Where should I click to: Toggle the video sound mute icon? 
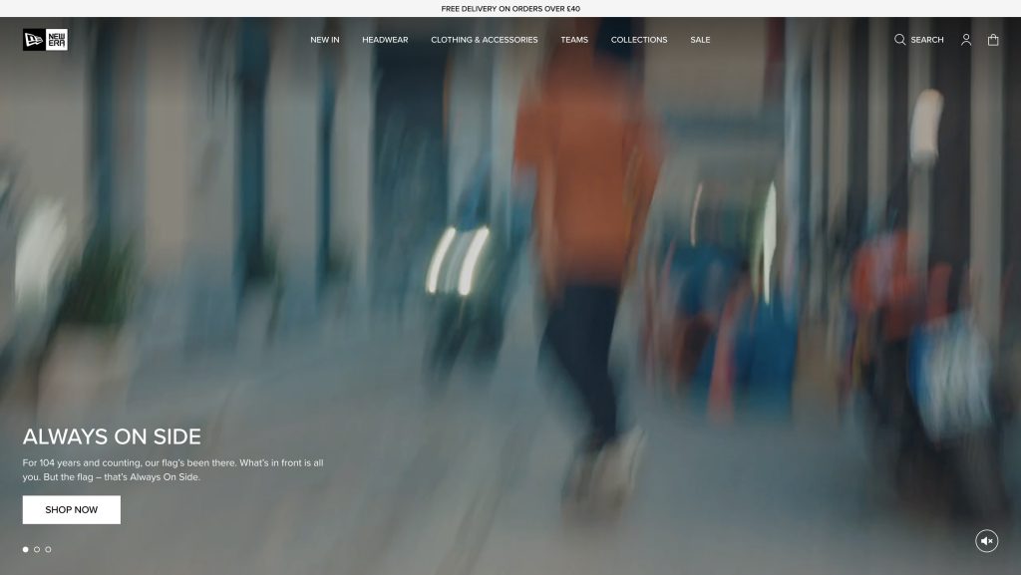[x=986, y=541]
